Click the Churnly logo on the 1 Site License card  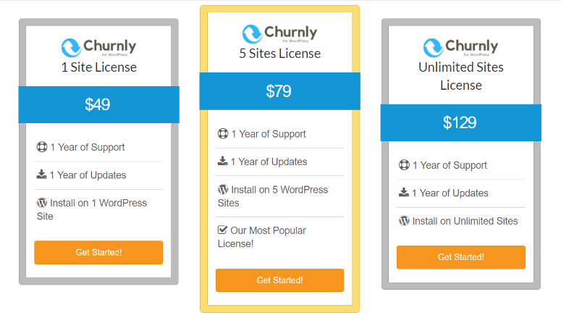tap(98, 48)
